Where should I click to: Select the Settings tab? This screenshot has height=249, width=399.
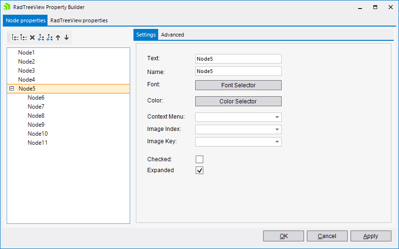(x=146, y=35)
